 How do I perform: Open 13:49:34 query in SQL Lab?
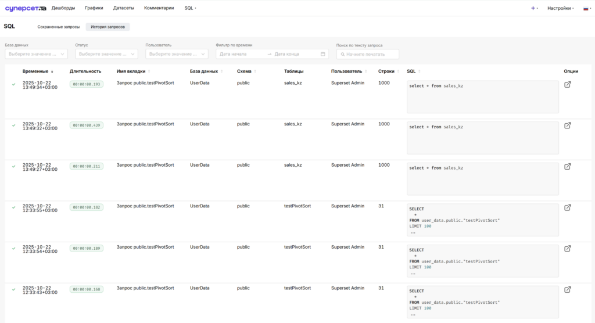(567, 85)
